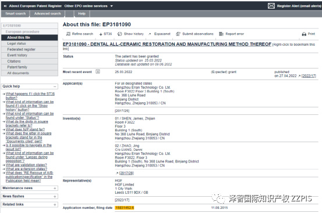Viewport: 322px width, 213px height.
Task: Click the patent title EP3181090 link
Action: coord(167,44)
